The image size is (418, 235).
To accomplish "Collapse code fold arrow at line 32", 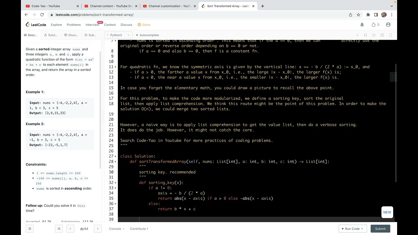I will 115,183.
